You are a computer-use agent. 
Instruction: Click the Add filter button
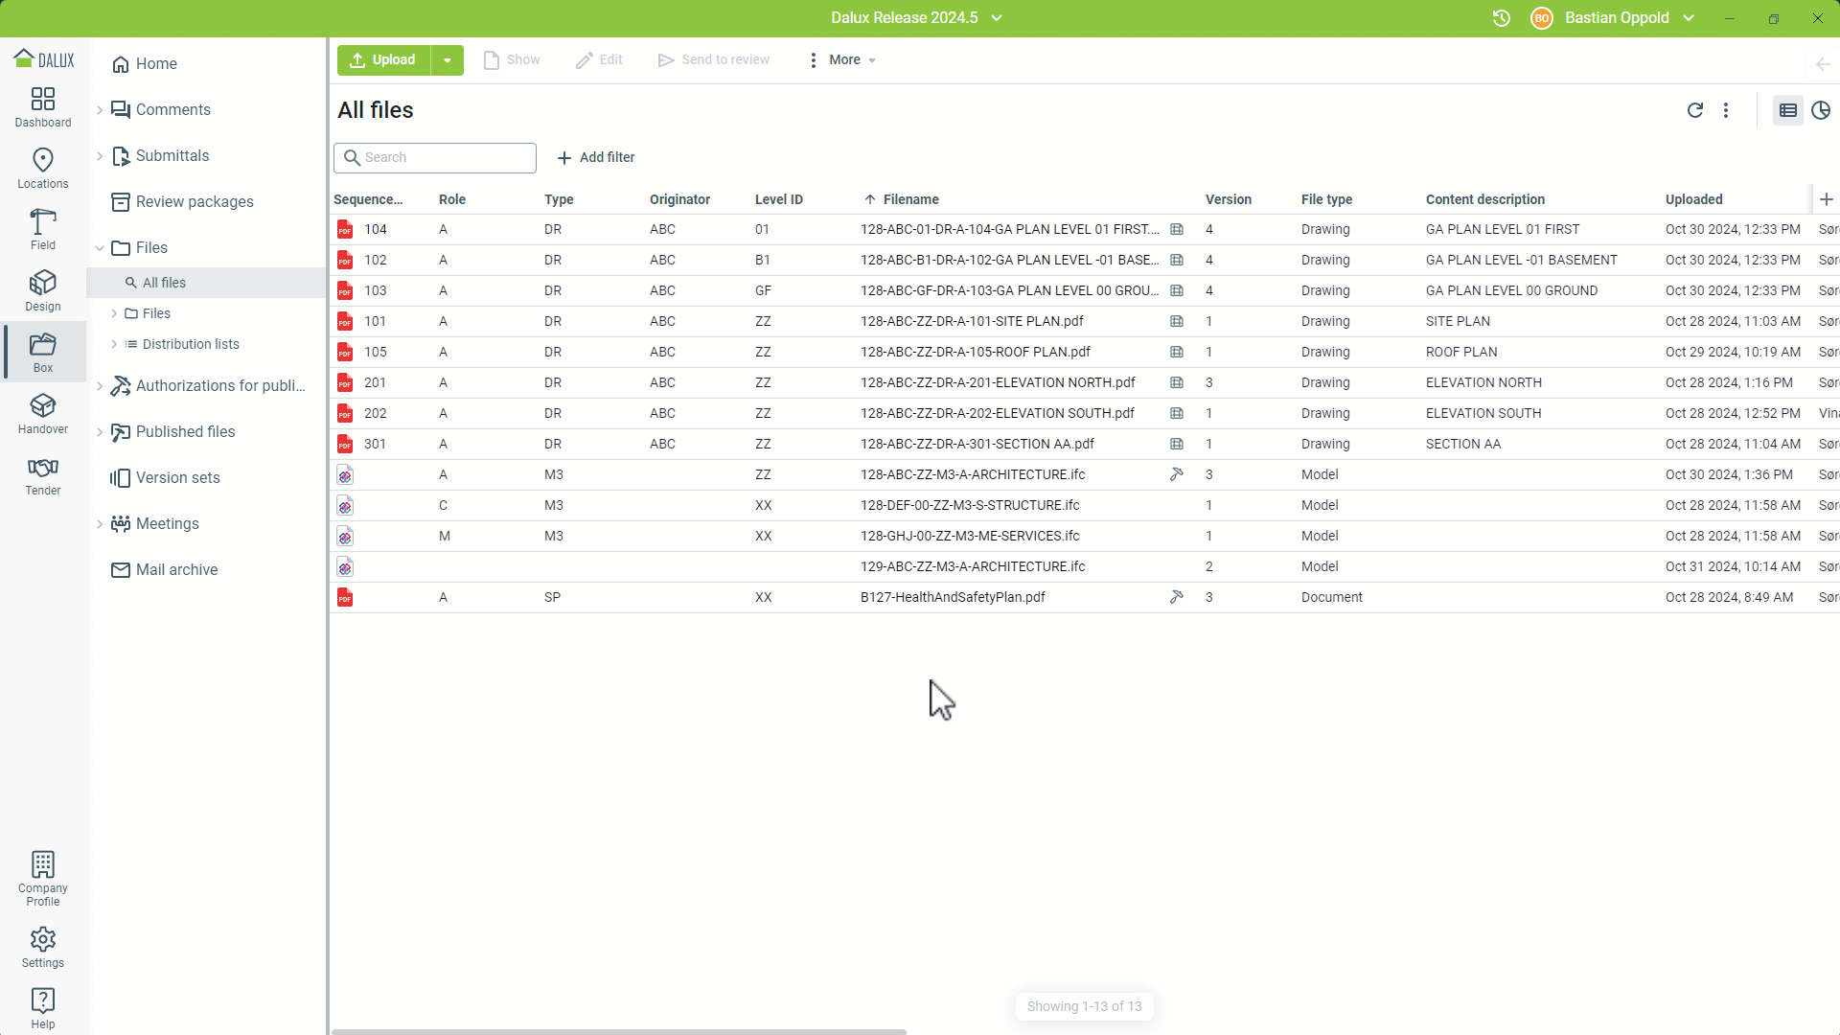(595, 157)
